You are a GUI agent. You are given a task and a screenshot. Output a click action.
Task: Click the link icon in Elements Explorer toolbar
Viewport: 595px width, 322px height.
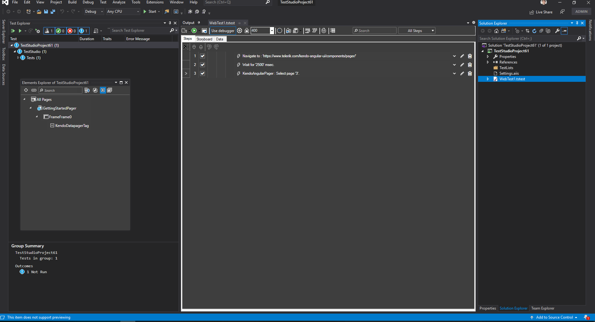click(x=34, y=90)
